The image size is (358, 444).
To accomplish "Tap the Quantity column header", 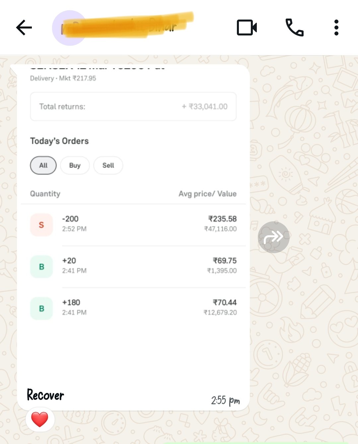I will point(45,194).
